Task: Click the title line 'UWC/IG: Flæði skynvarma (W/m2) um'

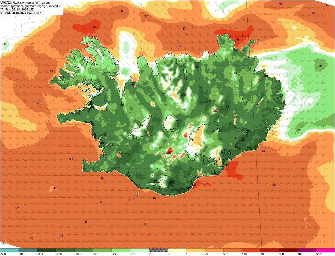Action: click(25, 2)
